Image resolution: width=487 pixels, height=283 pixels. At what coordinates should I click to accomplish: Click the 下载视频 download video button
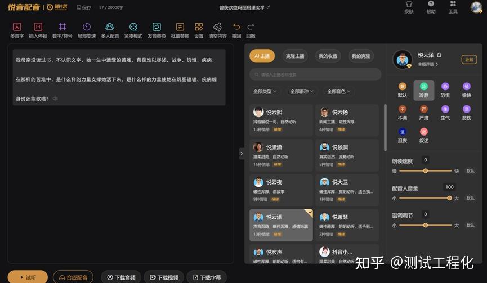[x=164, y=277]
